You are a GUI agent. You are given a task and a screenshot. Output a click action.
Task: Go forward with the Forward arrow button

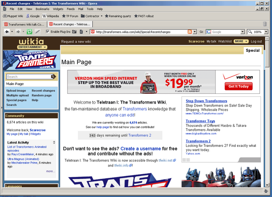click(18, 32)
